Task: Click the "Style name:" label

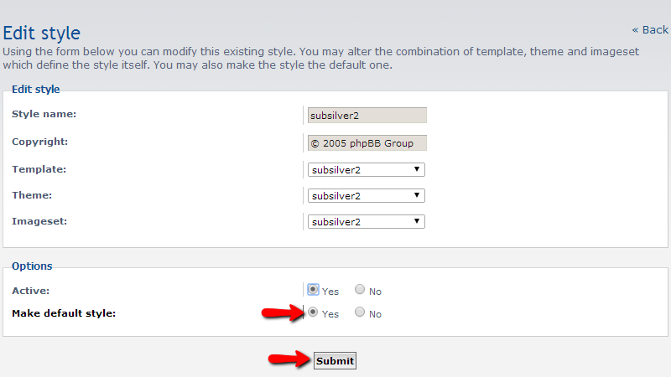Action: (x=44, y=114)
